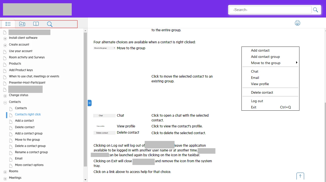
Task: Click the search magnifier button in header
Action: click(x=315, y=10)
